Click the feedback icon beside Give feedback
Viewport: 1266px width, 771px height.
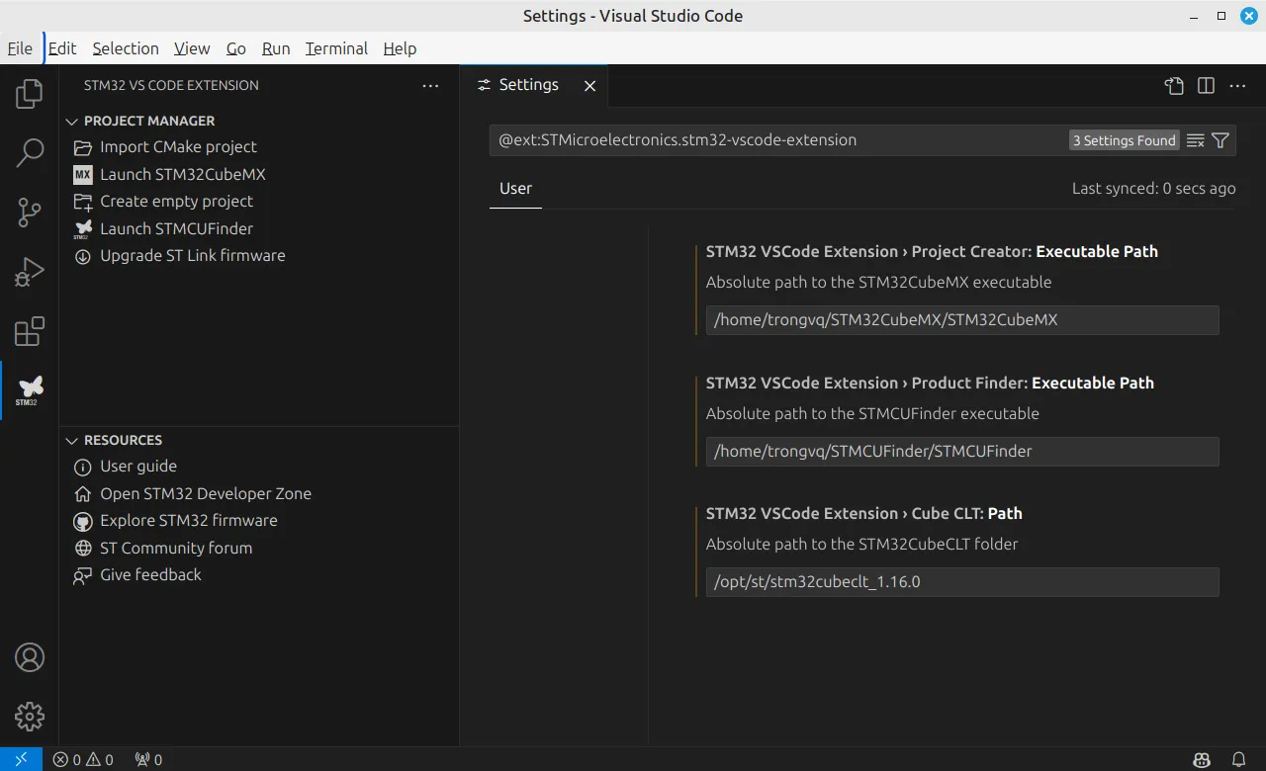83,575
